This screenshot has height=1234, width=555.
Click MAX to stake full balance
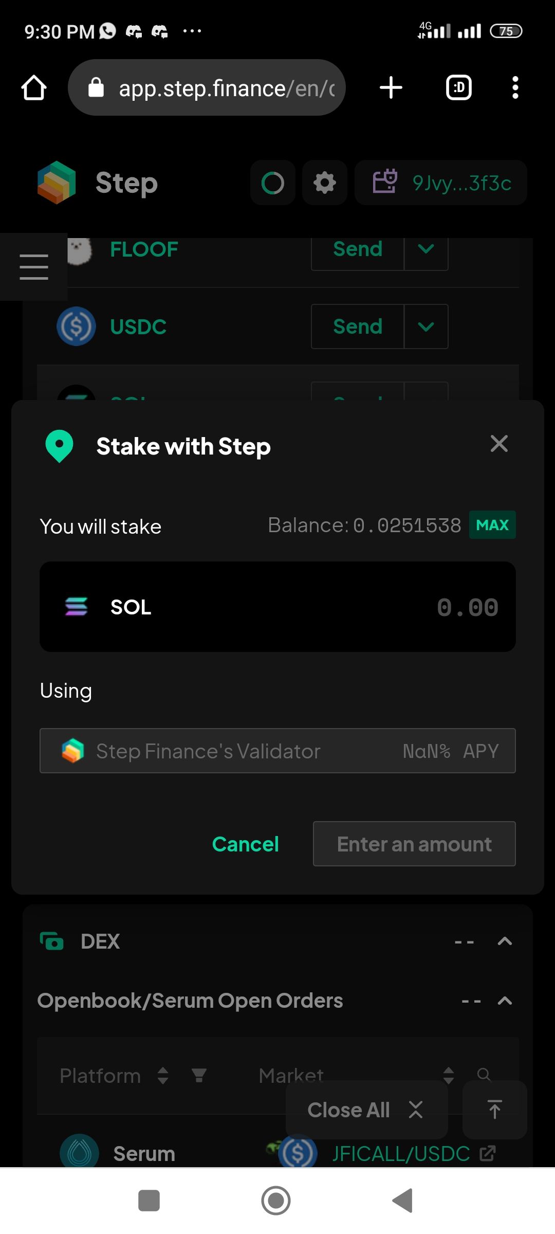tap(492, 525)
